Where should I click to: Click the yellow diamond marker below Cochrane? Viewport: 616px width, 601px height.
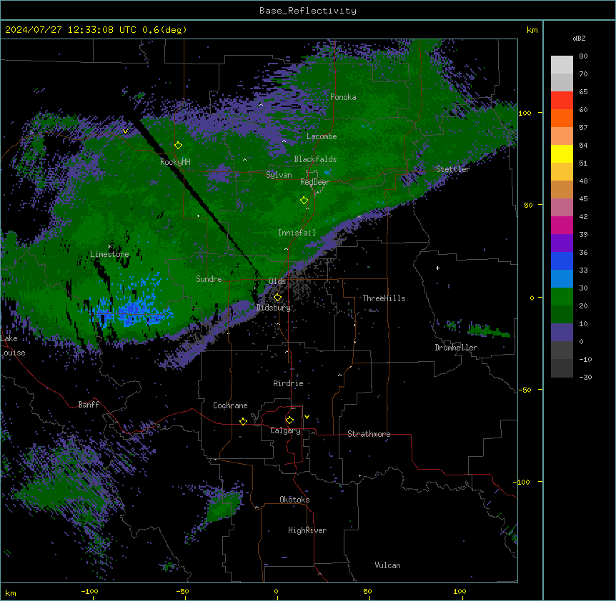(243, 421)
